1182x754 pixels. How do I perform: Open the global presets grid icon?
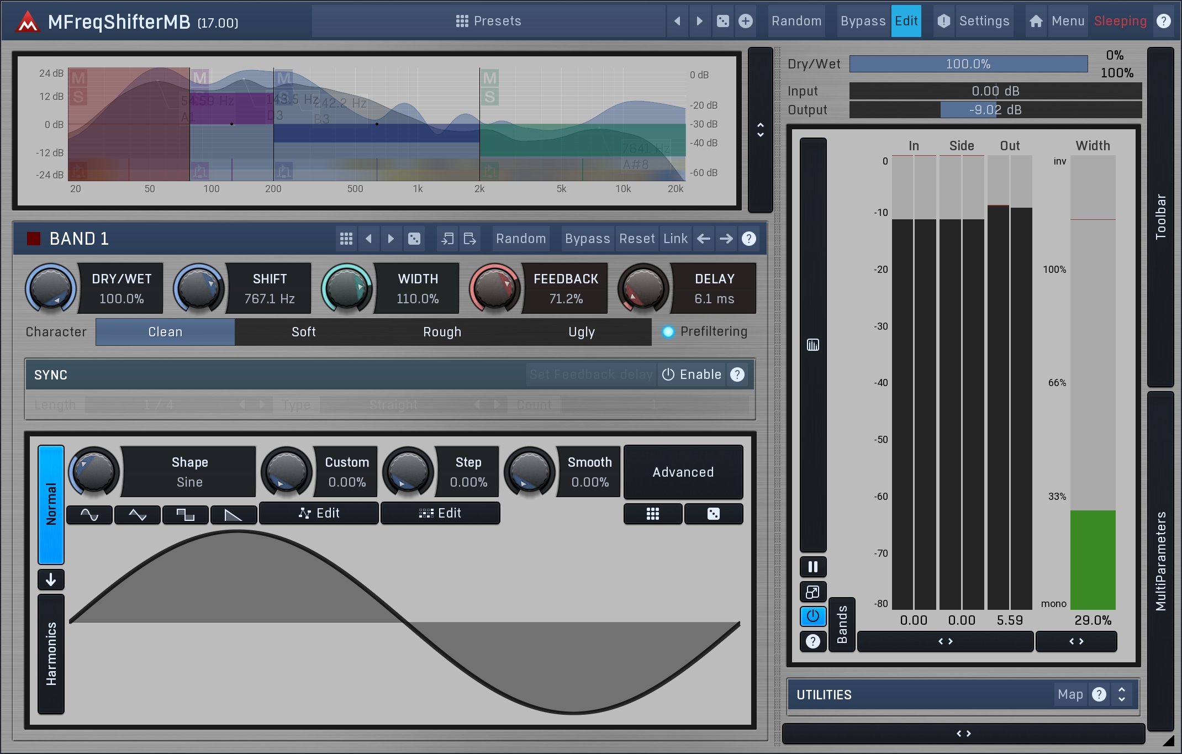point(462,21)
